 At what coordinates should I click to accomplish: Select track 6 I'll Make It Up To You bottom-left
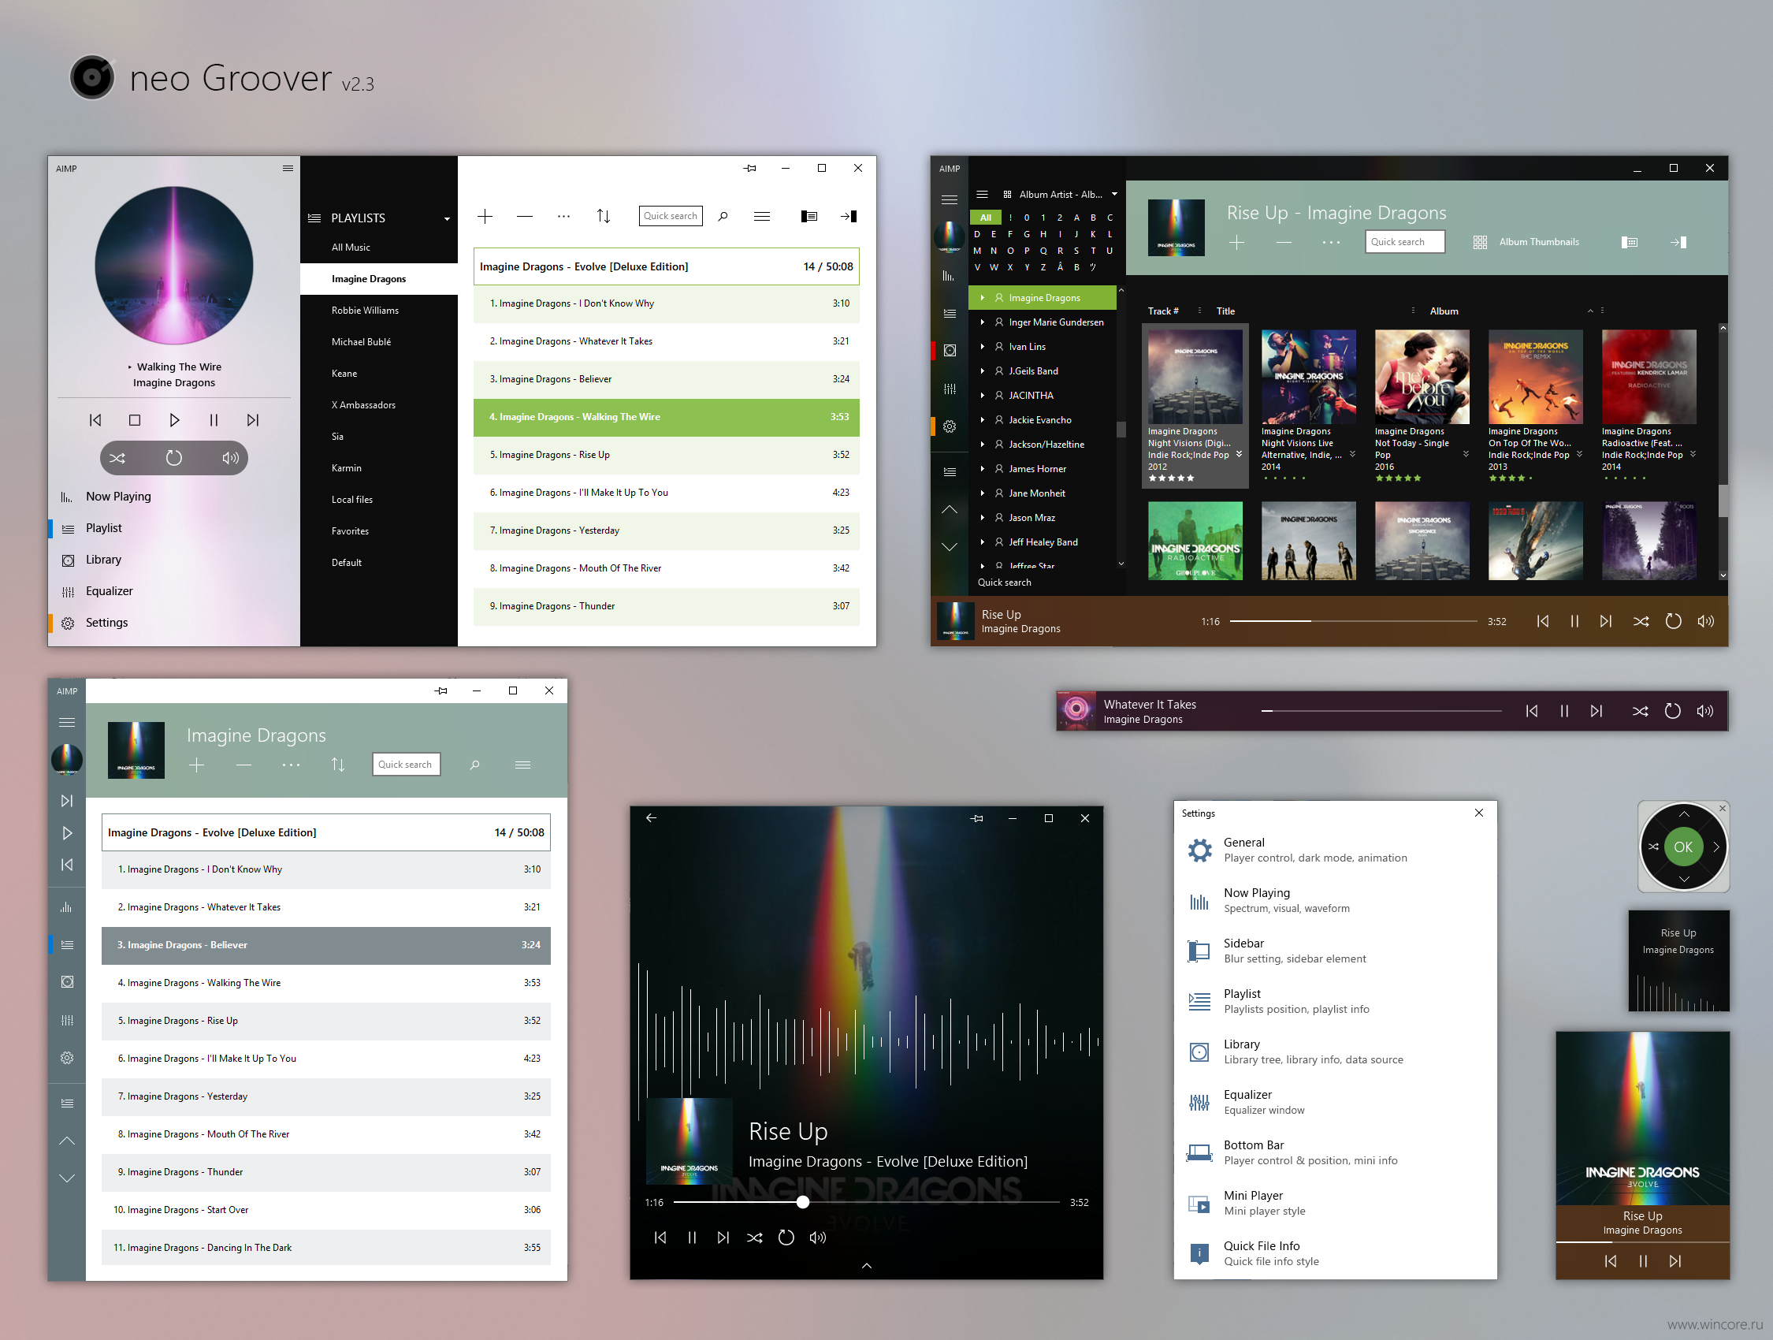326,1059
